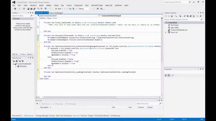Screen dimensions: 216x121
Task: Switch to the Find Symbol Results tab
Action: pos(102,116)
